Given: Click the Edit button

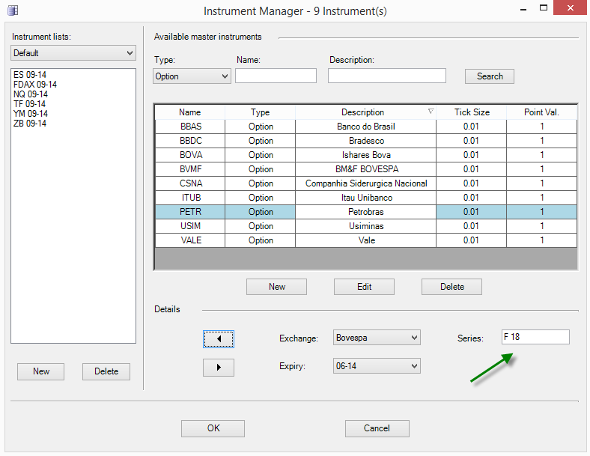Looking at the screenshot, I should 364,287.
